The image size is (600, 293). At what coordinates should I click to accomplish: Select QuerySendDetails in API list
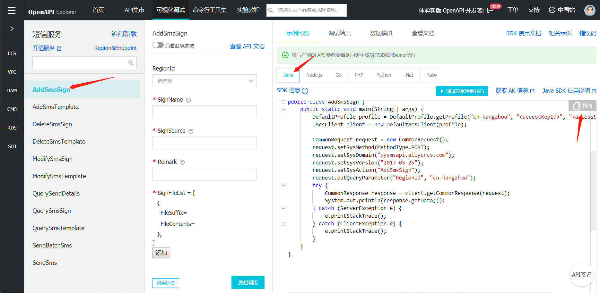point(56,193)
